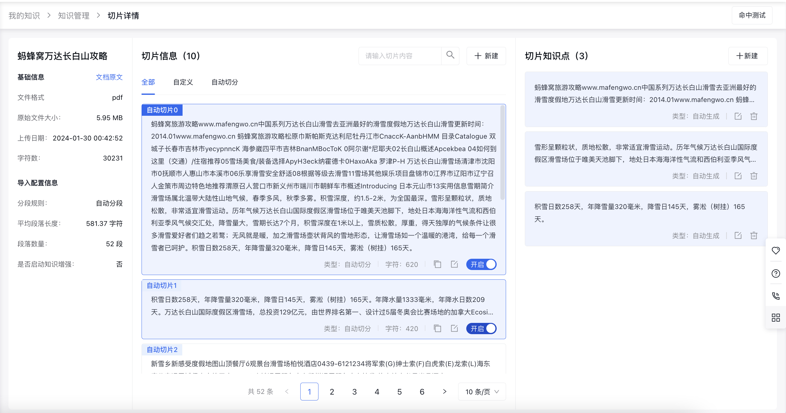Click the 30231 character count value

point(113,158)
